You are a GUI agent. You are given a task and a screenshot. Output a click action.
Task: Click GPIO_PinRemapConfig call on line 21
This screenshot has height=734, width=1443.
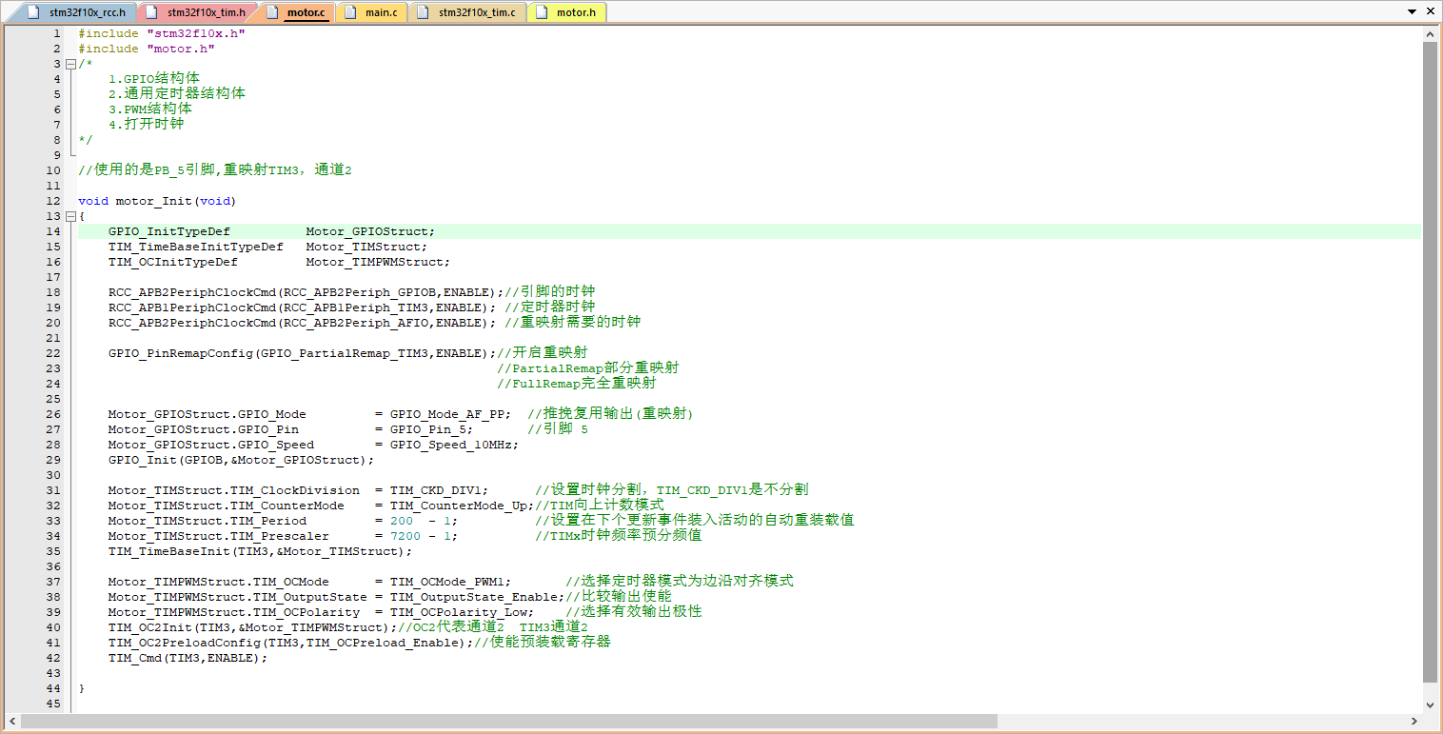[x=180, y=353]
